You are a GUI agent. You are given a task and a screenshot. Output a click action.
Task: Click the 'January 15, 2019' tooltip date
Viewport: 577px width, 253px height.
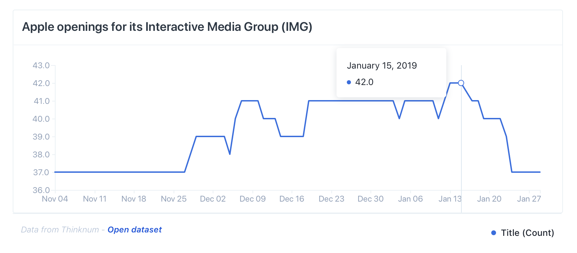[x=382, y=65]
